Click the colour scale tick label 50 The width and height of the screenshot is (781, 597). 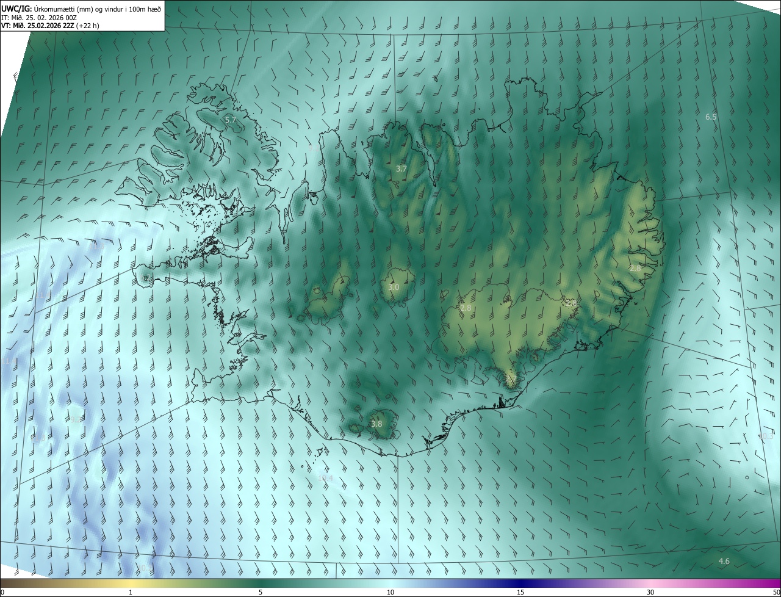[776, 592]
